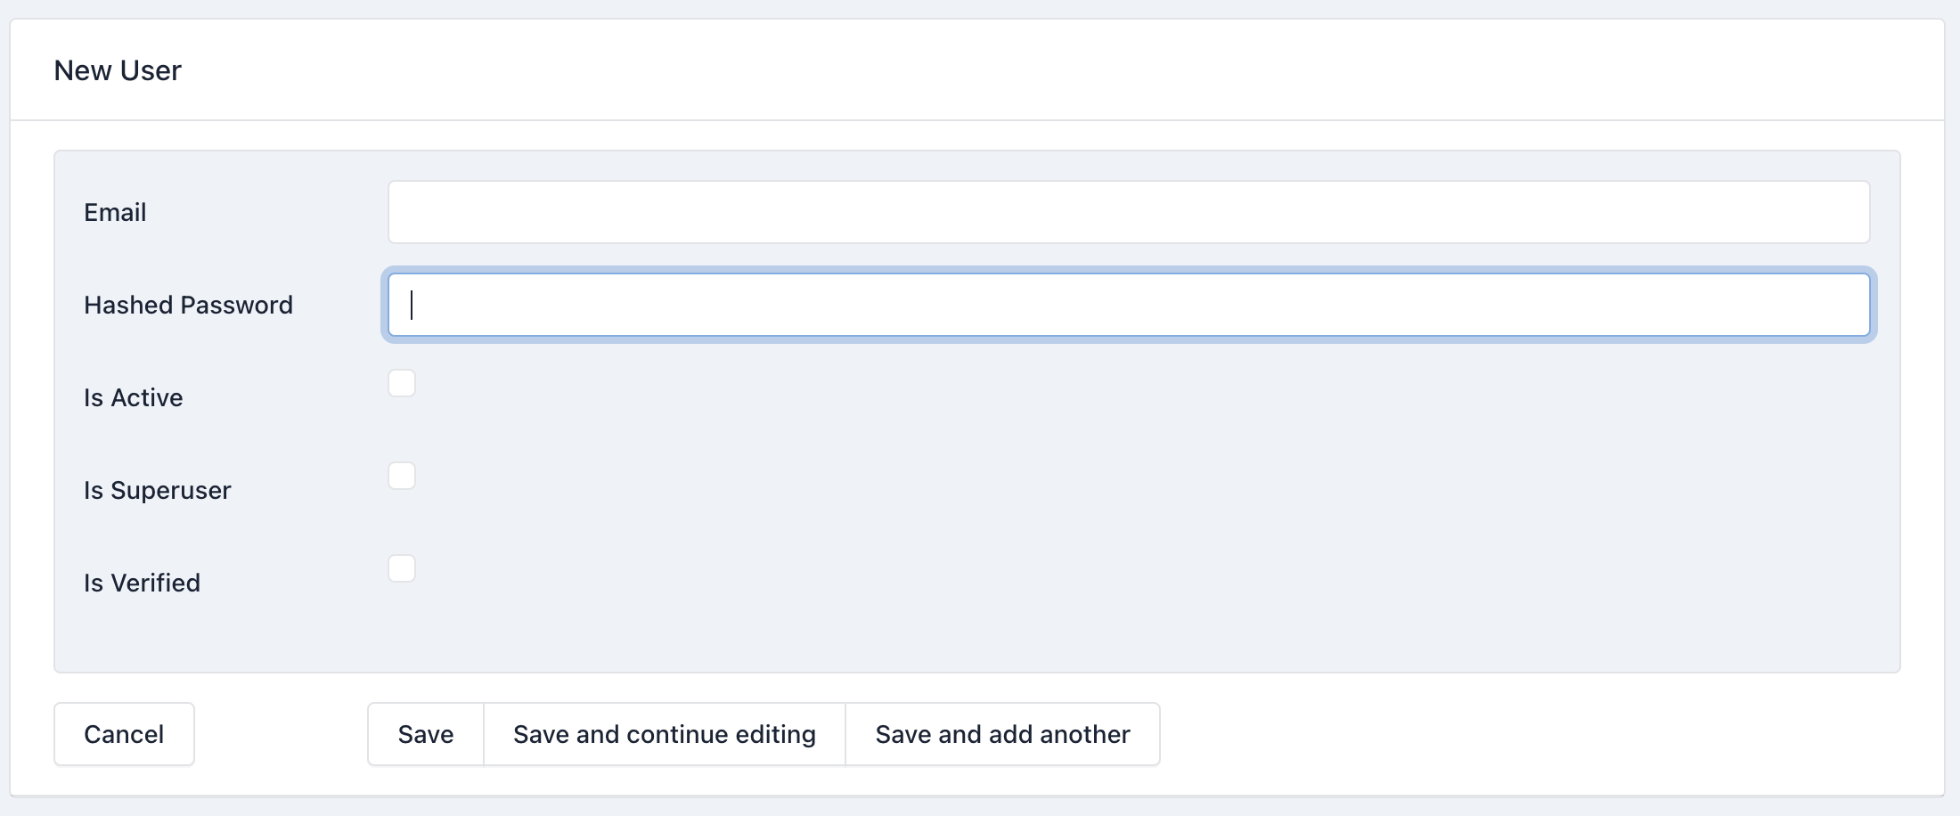The width and height of the screenshot is (1960, 816).
Task: Click the Is Active label
Action: pyautogui.click(x=133, y=397)
